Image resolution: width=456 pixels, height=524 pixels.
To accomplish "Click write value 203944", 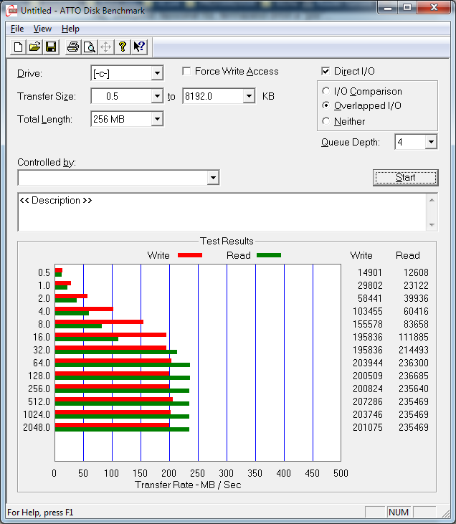I will (367, 363).
